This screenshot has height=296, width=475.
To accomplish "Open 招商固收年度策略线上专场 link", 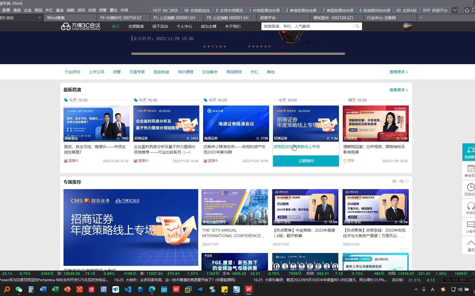I will tap(297, 147).
